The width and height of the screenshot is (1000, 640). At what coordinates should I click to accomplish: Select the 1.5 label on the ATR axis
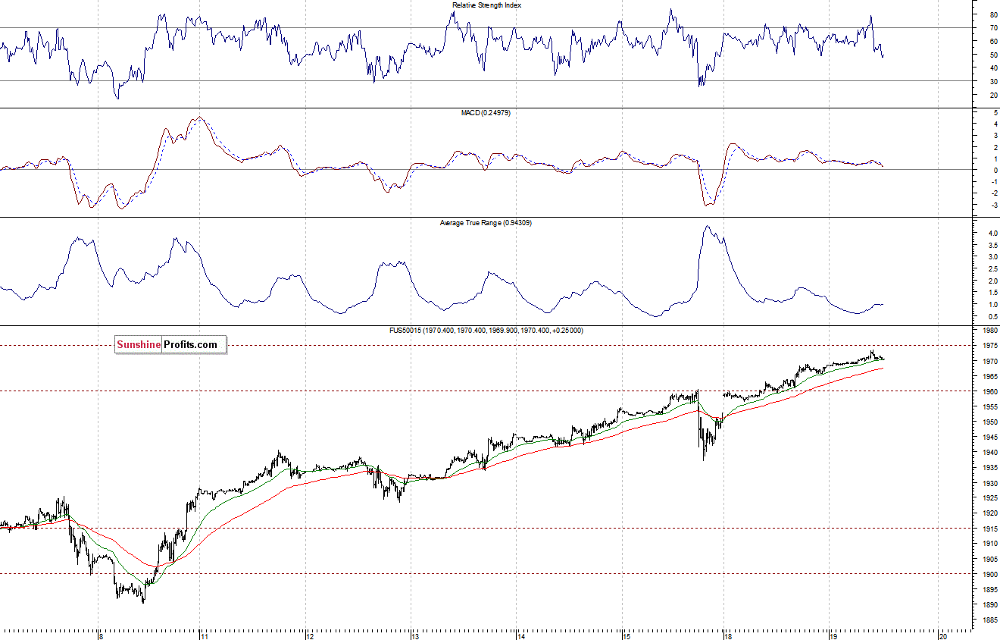pos(992,293)
